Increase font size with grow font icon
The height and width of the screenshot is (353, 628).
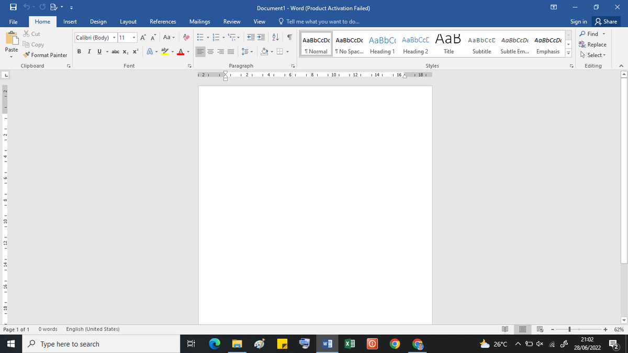[143, 38]
